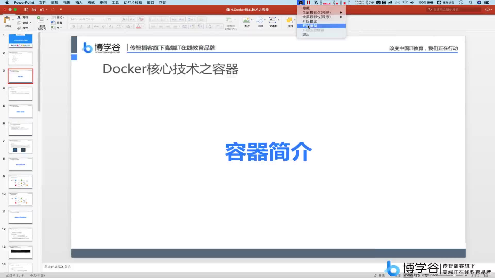The image size is (495, 278).
Task: Toggle Superscript formatting
Action: point(103,26)
